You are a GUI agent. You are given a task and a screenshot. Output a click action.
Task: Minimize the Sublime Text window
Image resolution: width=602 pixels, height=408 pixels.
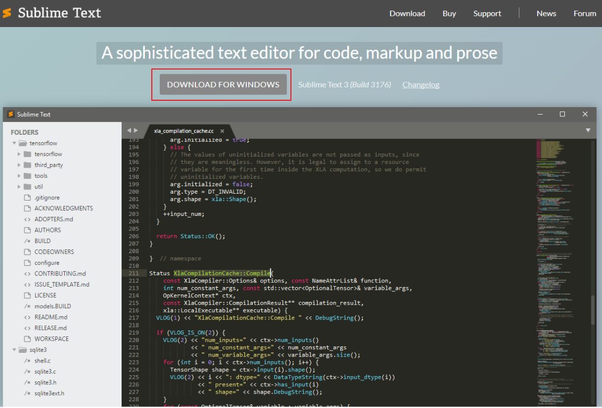pos(540,114)
